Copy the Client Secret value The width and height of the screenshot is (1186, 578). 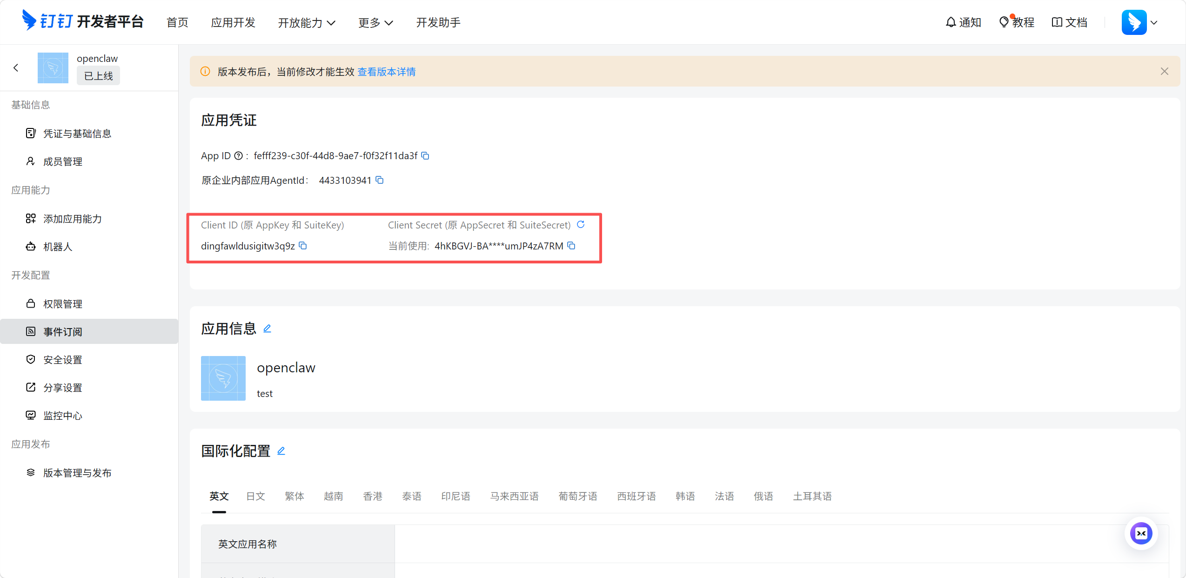point(571,246)
